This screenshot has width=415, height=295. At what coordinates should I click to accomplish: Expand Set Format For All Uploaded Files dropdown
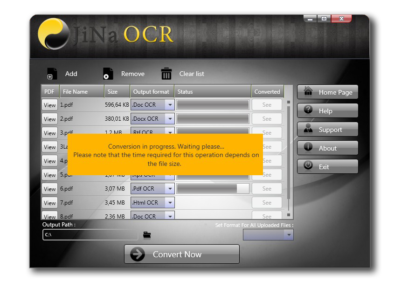tap(289, 235)
